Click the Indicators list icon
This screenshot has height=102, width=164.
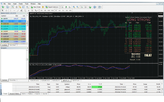pos(90,7)
